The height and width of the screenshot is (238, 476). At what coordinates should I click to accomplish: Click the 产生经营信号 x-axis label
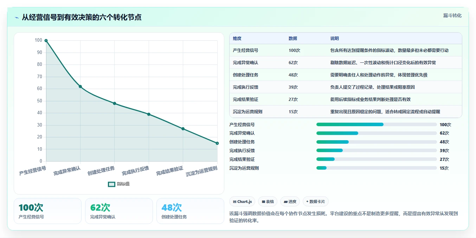click(33, 171)
